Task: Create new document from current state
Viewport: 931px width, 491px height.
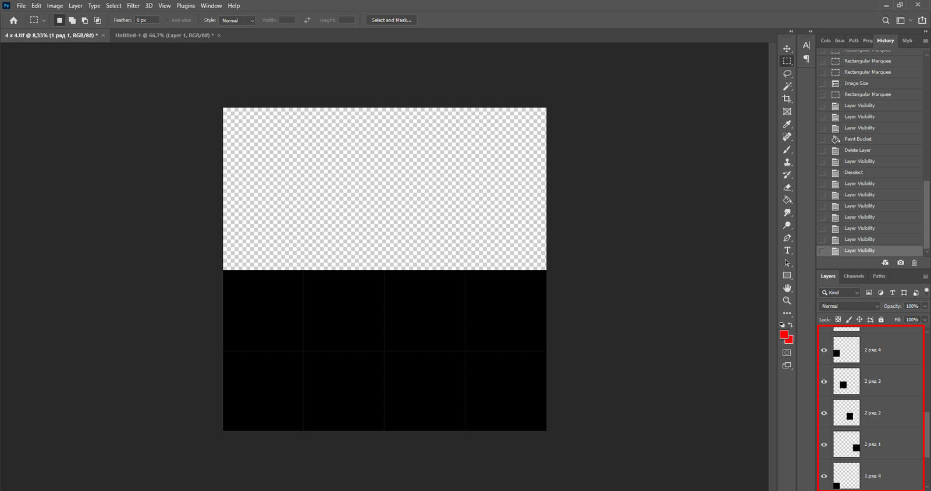Action: click(885, 262)
